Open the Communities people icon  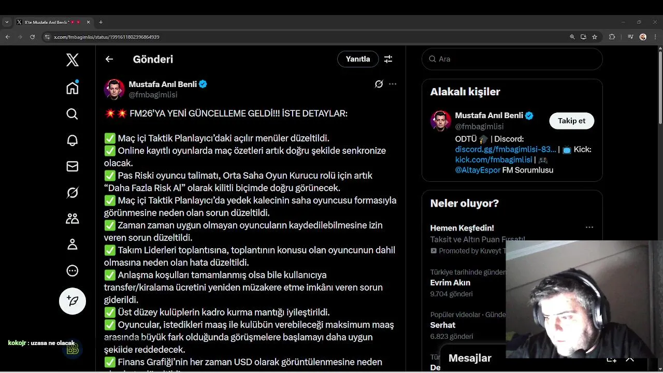coord(73,219)
